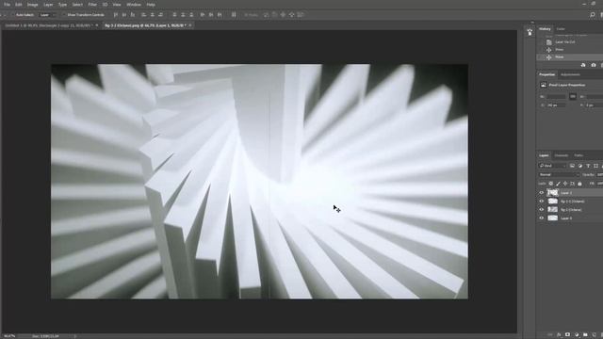This screenshot has height=339, width=603.
Task: Open the Kind layer filter dropdown
Action: [x=553, y=166]
